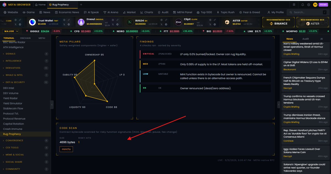
Task: Click the PRIME badge button
Action: pos(323,5)
